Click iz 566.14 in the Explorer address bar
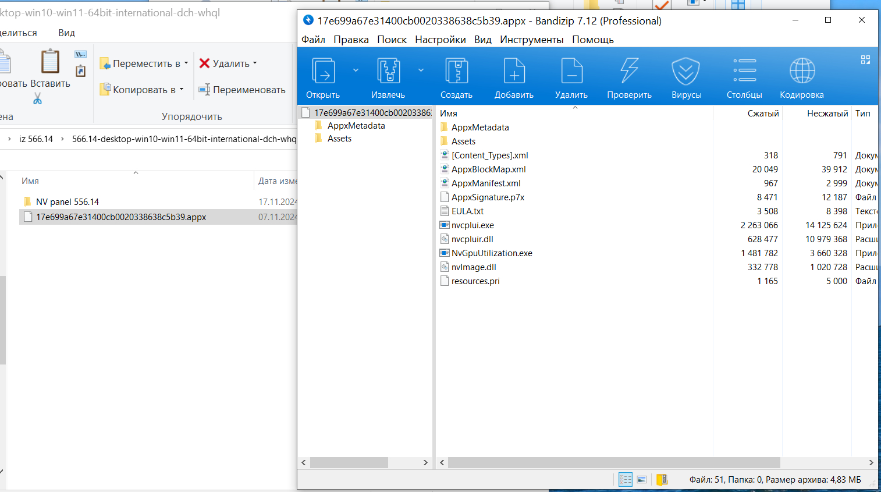This screenshot has height=492, width=881. point(36,139)
